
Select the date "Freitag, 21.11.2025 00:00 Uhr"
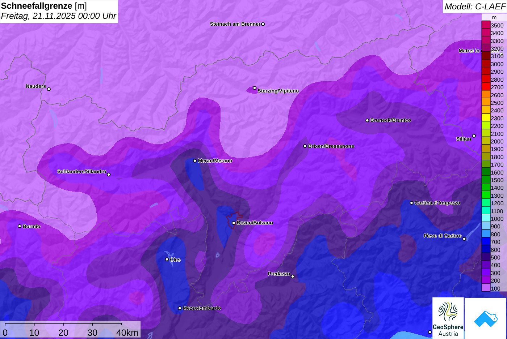pyautogui.click(x=59, y=16)
